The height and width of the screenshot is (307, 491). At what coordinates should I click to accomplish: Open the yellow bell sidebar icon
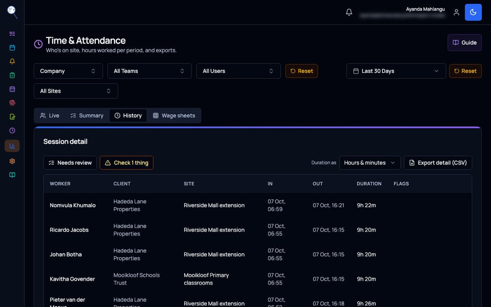coord(12,61)
